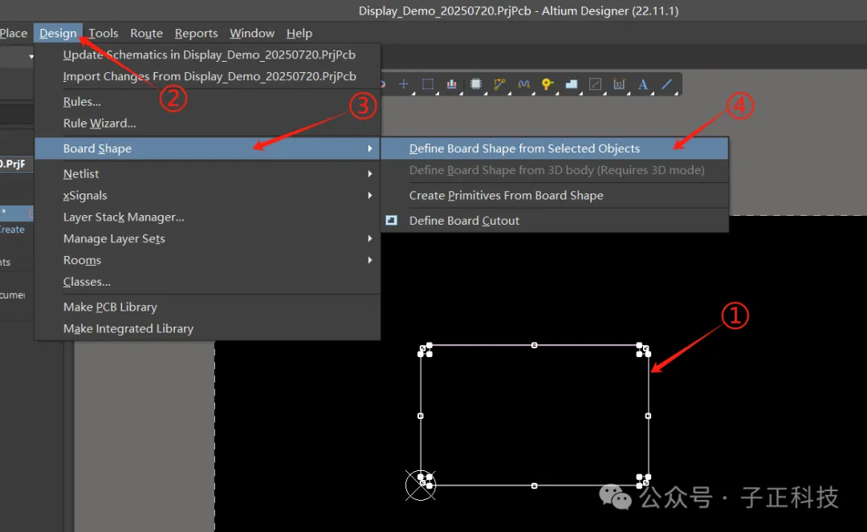The width and height of the screenshot is (867, 532).
Task: Expand the xSignals submenu
Action: (207, 196)
